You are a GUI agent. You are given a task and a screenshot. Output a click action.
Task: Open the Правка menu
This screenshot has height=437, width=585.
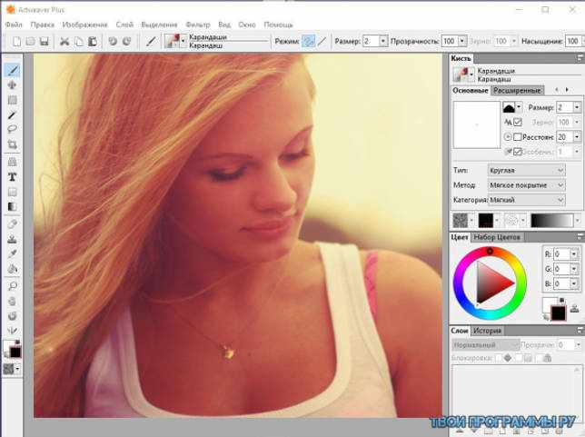point(42,25)
